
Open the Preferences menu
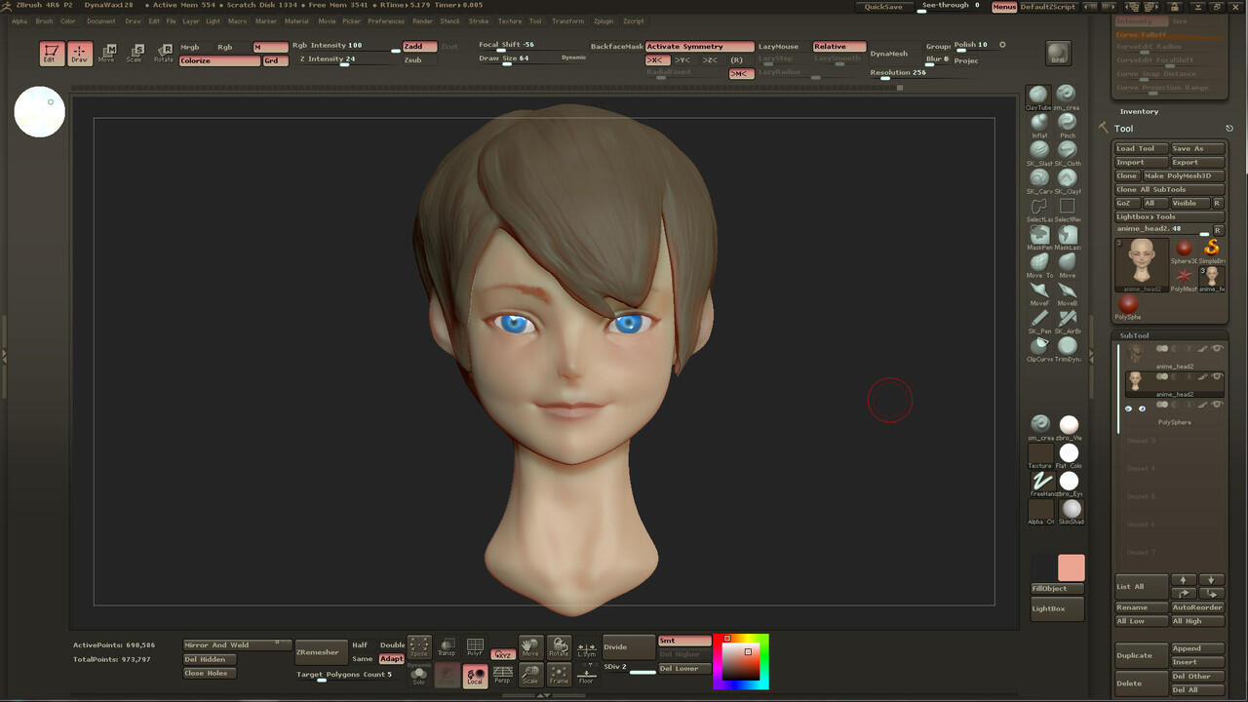point(386,20)
